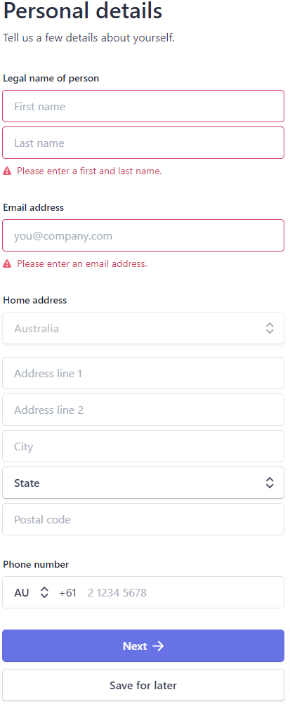290x704 pixels.
Task: Expand the State dropdown
Action: [x=143, y=483]
